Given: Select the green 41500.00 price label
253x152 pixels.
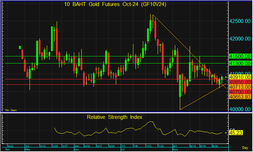Looking at the screenshot, I should pyautogui.click(x=240, y=56).
